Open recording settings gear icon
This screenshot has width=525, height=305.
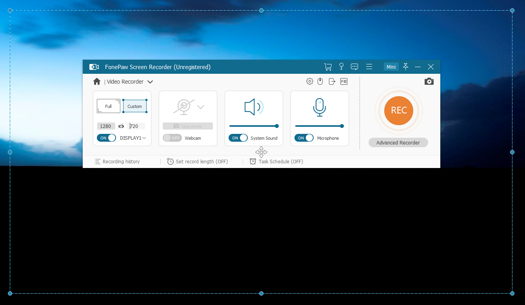tap(310, 81)
